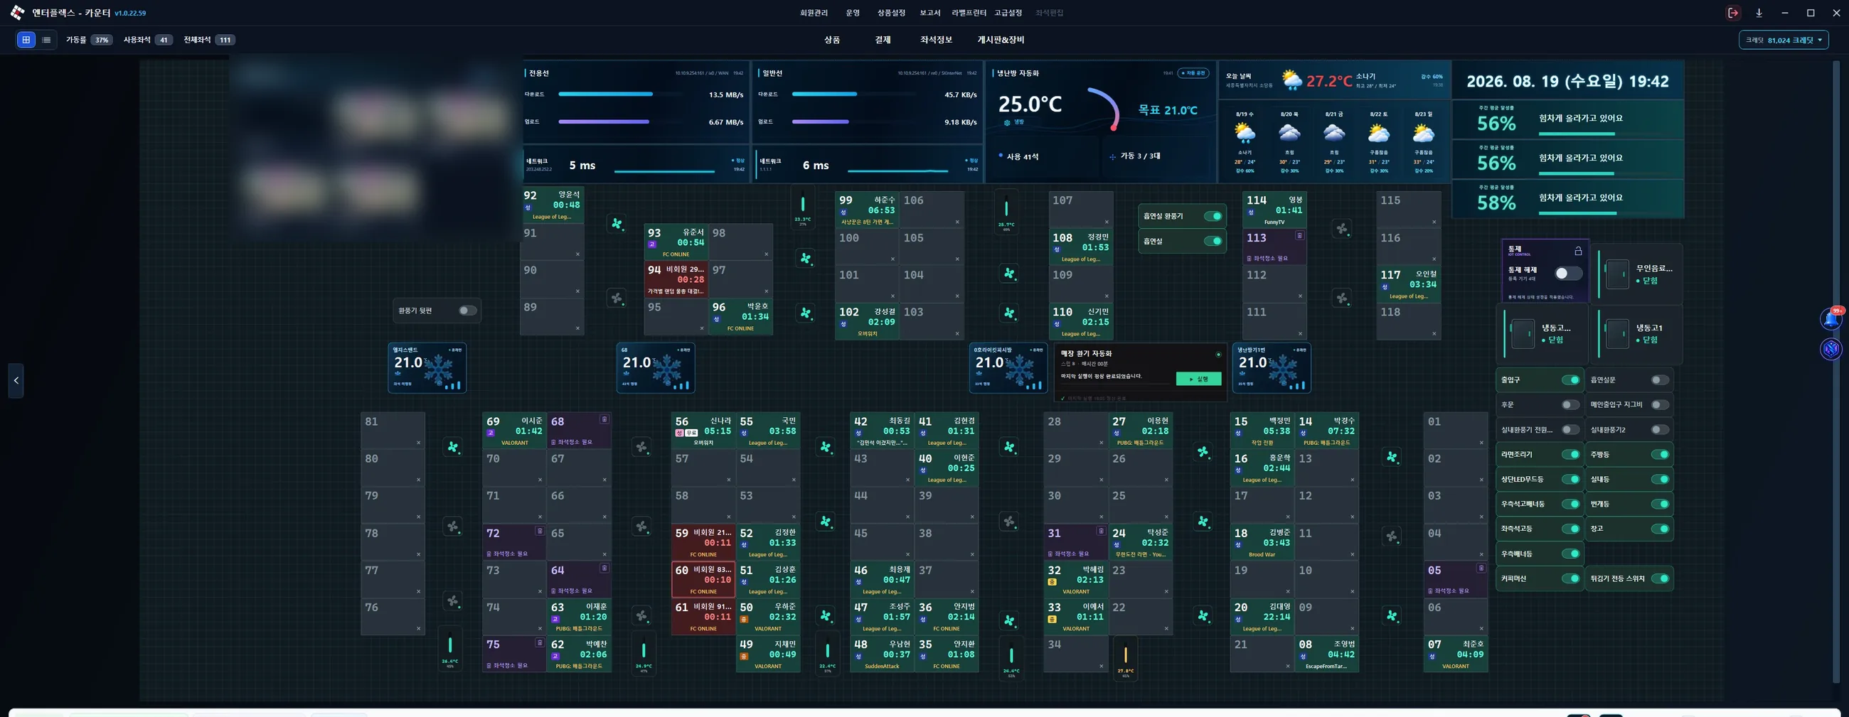Toggle the 통제 해제 switch
The width and height of the screenshot is (1849, 717).
click(x=1567, y=273)
